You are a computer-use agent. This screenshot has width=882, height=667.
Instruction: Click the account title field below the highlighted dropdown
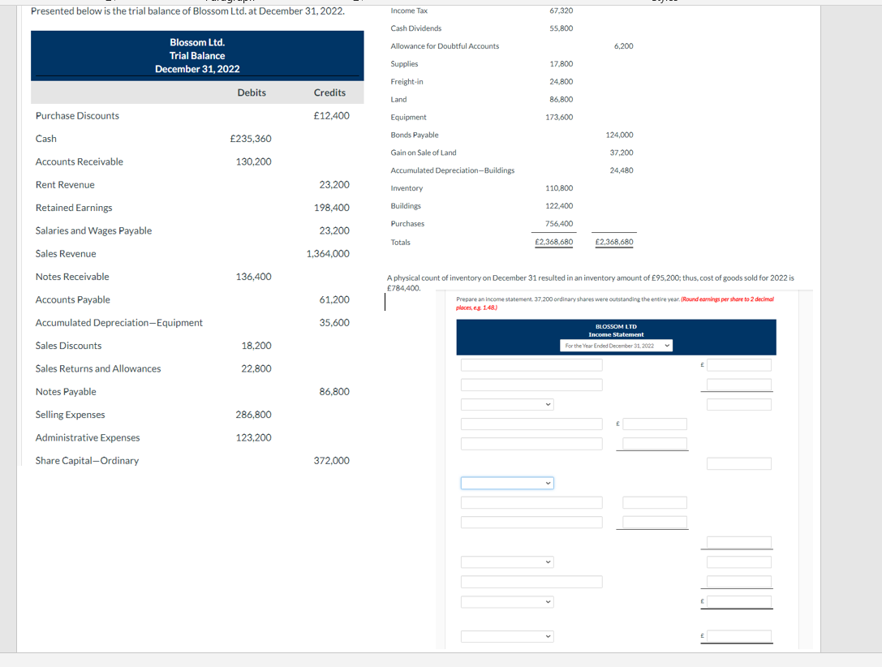(x=531, y=502)
